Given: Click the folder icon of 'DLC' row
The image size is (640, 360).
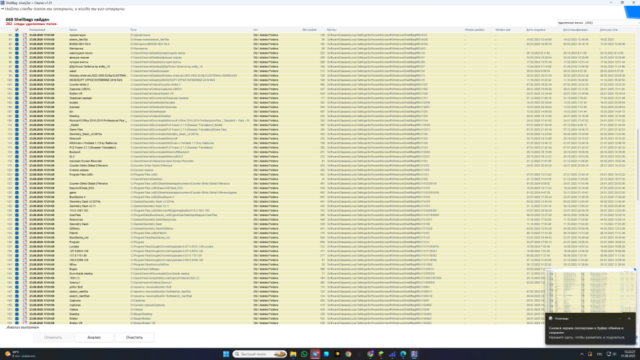Looking at the screenshot, I should (24, 157).
